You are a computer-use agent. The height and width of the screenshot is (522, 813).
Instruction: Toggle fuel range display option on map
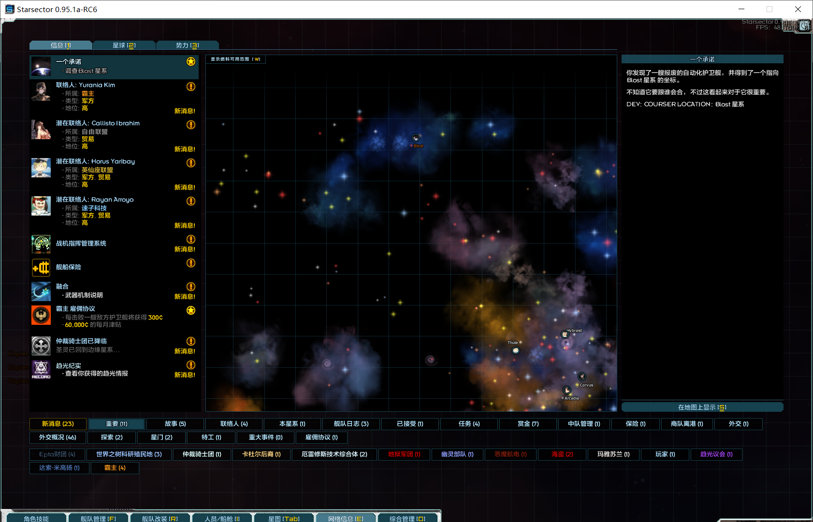(235, 59)
